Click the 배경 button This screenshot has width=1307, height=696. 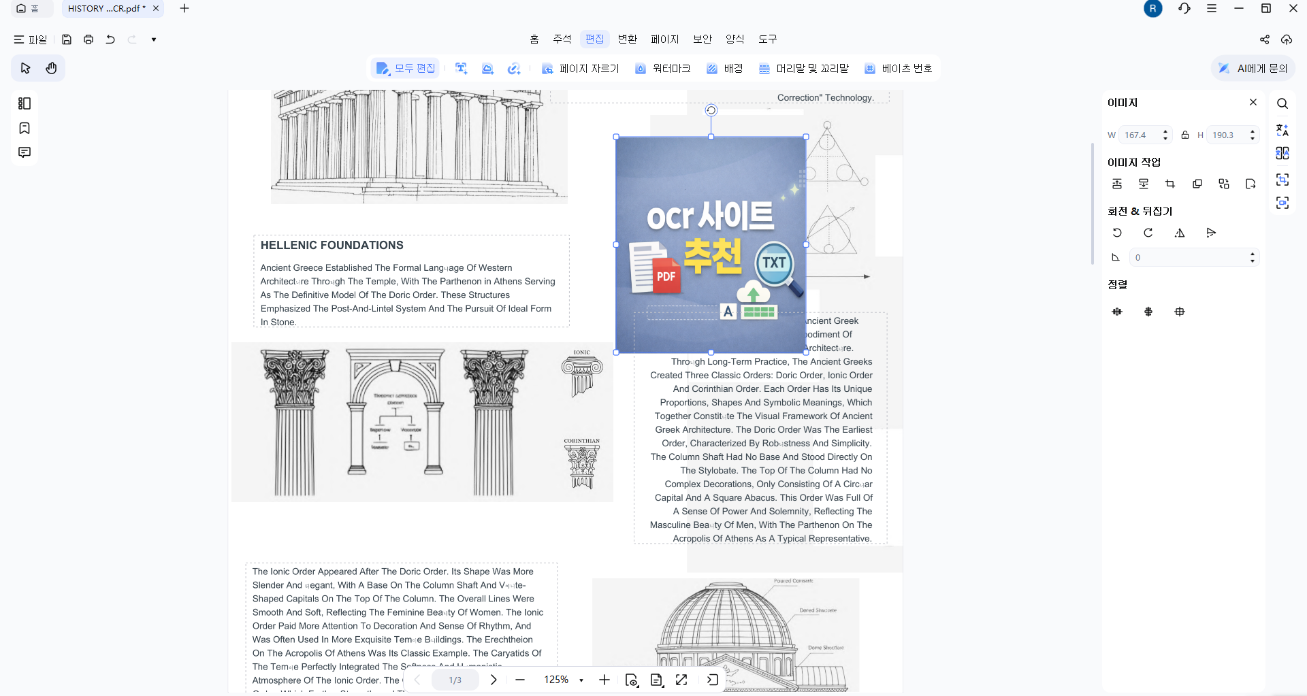tap(725, 68)
